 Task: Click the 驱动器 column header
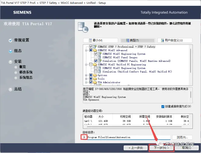click(88, 116)
